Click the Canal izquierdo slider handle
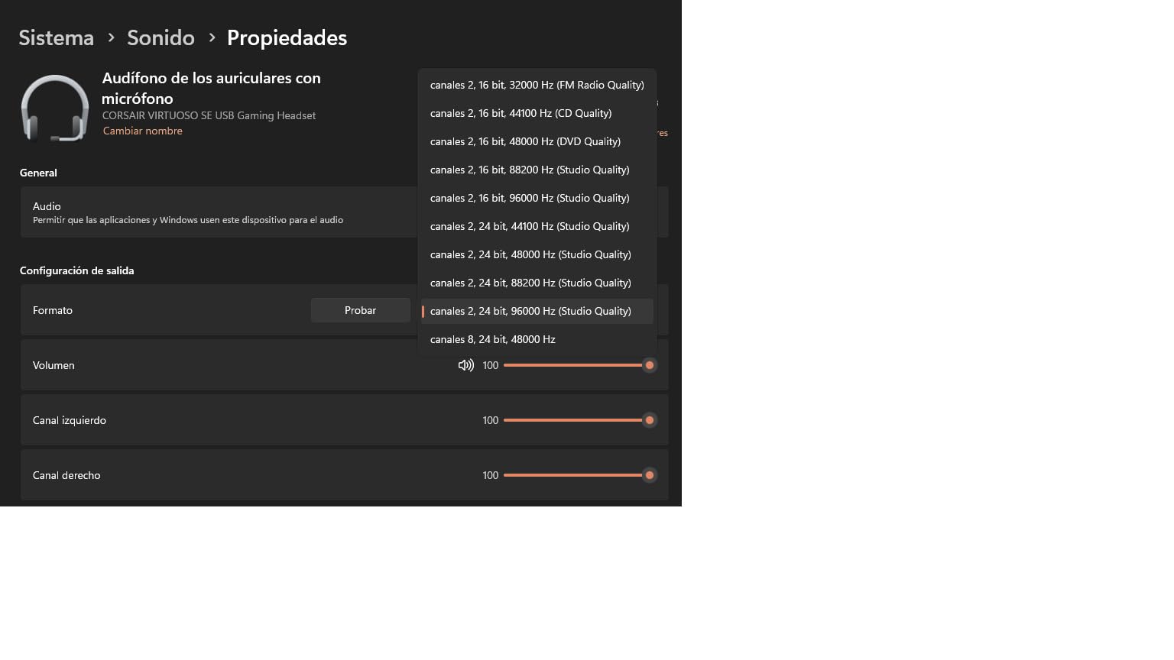1174x660 pixels. point(650,420)
